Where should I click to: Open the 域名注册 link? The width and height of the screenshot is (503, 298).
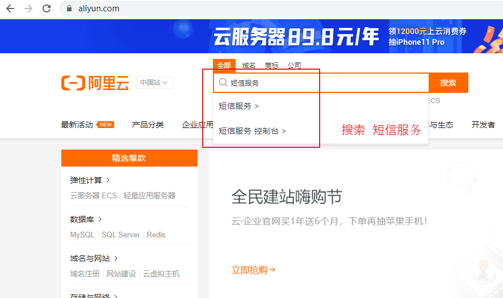[85, 274]
